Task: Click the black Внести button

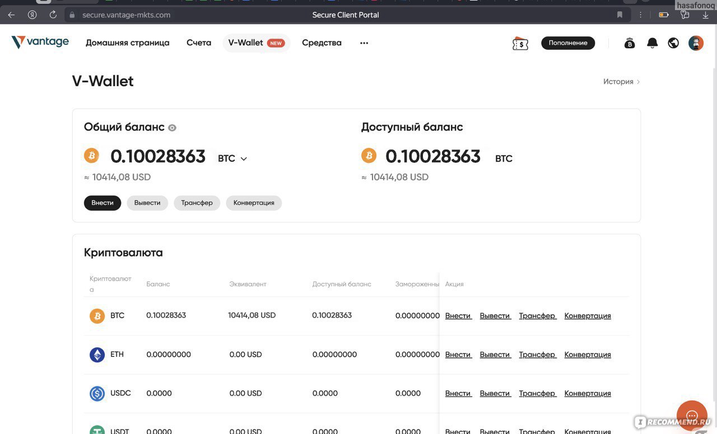Action: pos(103,202)
